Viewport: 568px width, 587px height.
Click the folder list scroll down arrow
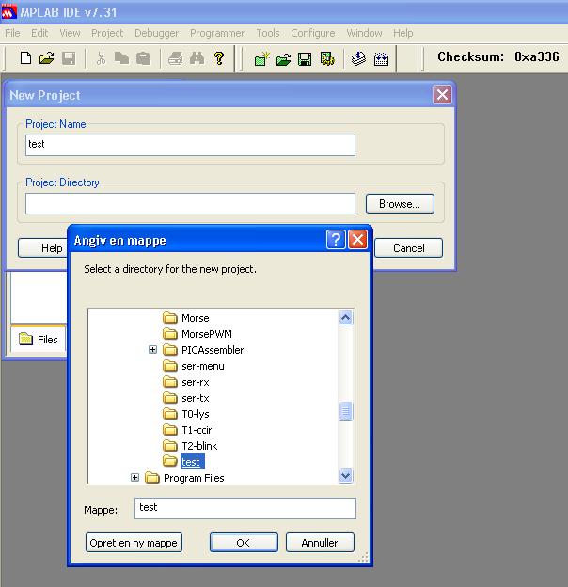coord(345,475)
